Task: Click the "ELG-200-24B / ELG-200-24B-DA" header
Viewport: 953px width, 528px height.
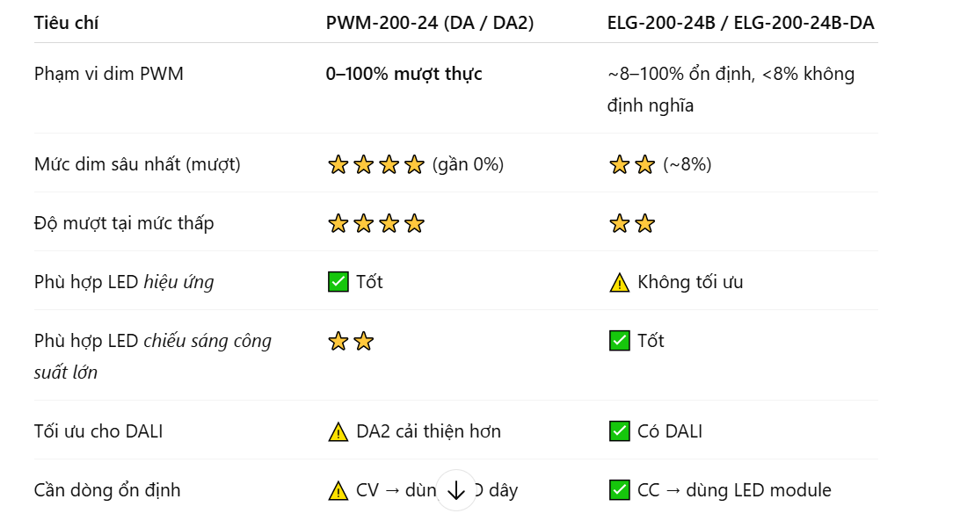Action: 740,23
